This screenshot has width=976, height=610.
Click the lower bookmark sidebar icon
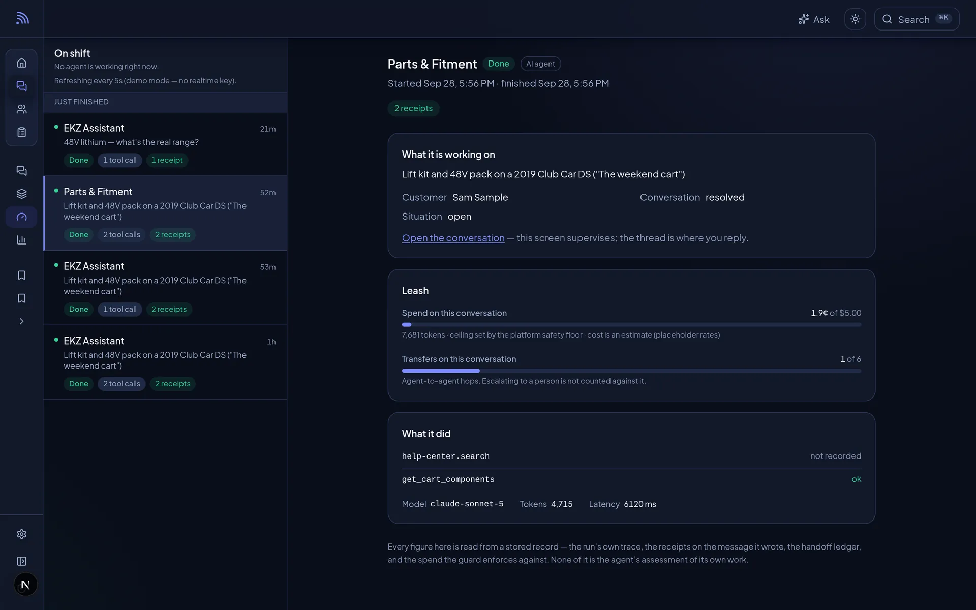pyautogui.click(x=21, y=298)
